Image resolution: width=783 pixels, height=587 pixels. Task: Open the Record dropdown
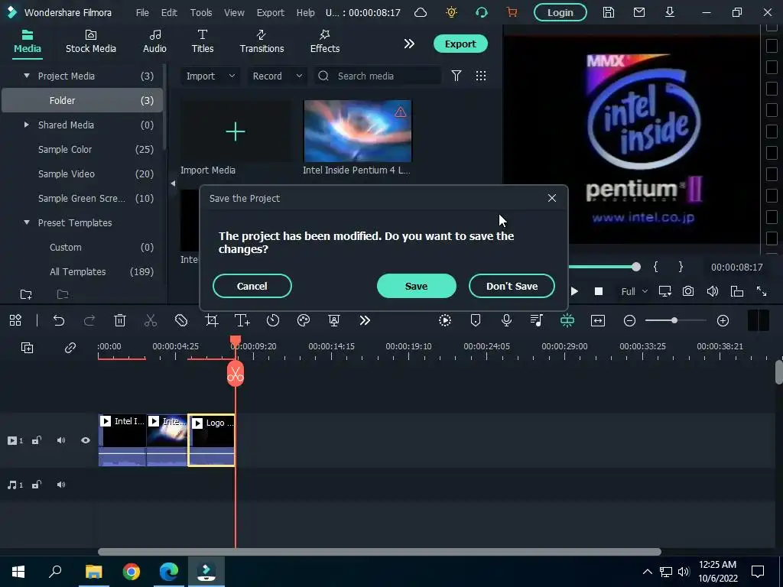point(277,76)
